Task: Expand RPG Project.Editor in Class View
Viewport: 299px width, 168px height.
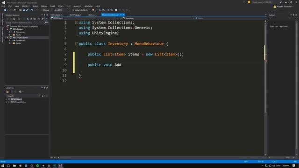Action: pyautogui.click(x=6, y=102)
